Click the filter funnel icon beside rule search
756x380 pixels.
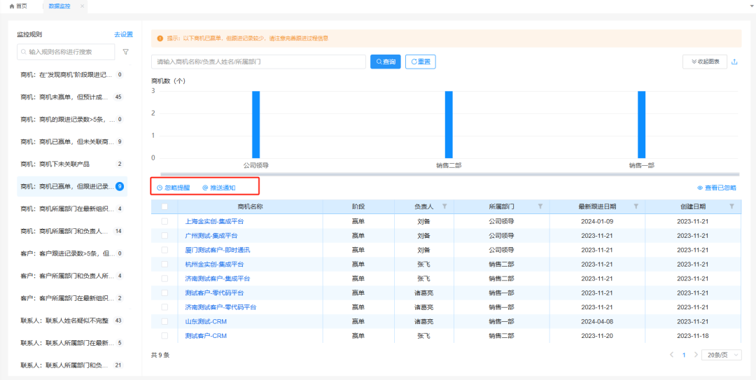pos(126,52)
